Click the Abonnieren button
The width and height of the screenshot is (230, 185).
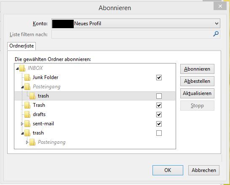[x=197, y=69]
